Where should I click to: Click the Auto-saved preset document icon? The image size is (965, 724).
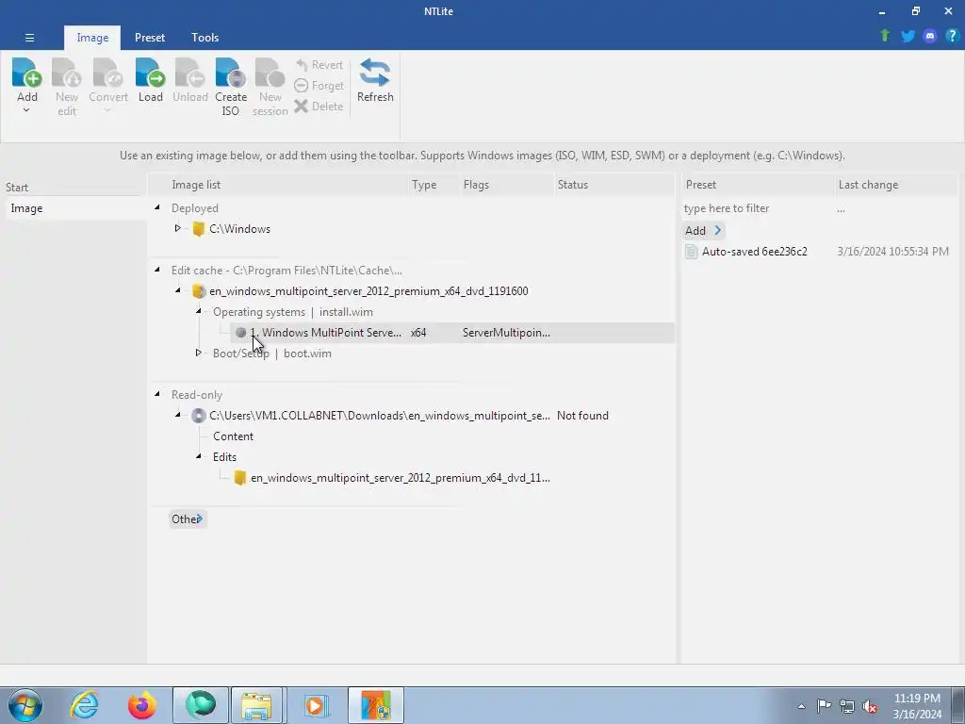click(691, 251)
